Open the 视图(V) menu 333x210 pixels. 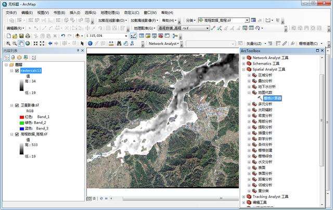click(43, 12)
